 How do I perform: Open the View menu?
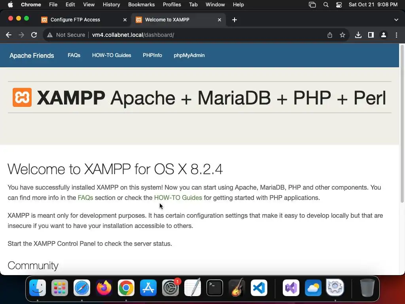pyautogui.click(x=89, y=5)
